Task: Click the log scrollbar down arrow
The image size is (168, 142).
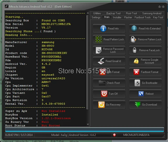Action: [x=88, y=124]
